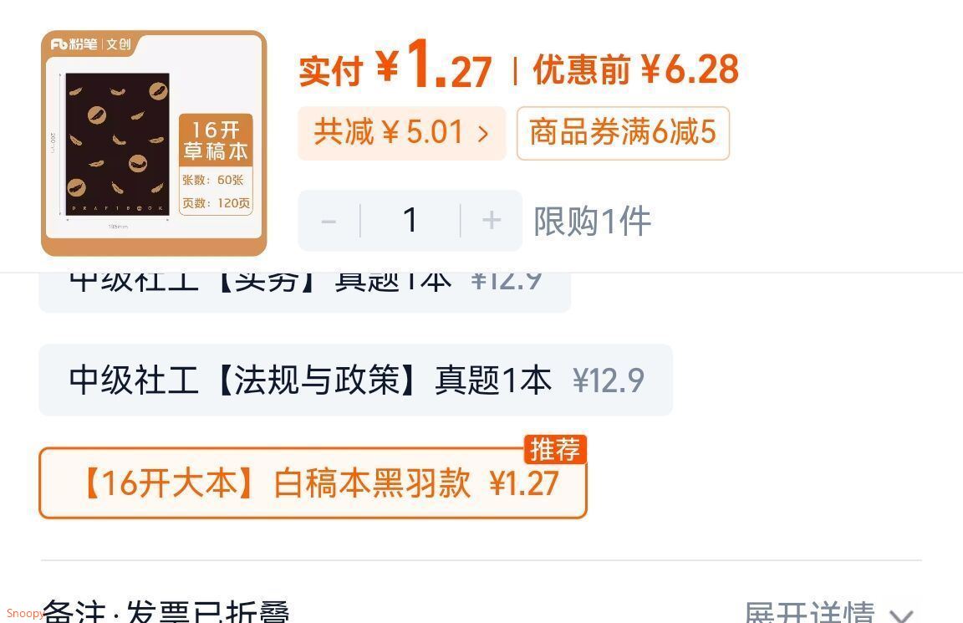
Task: Tap the 备注·发票已折叠 section header
Action: click(x=166, y=611)
